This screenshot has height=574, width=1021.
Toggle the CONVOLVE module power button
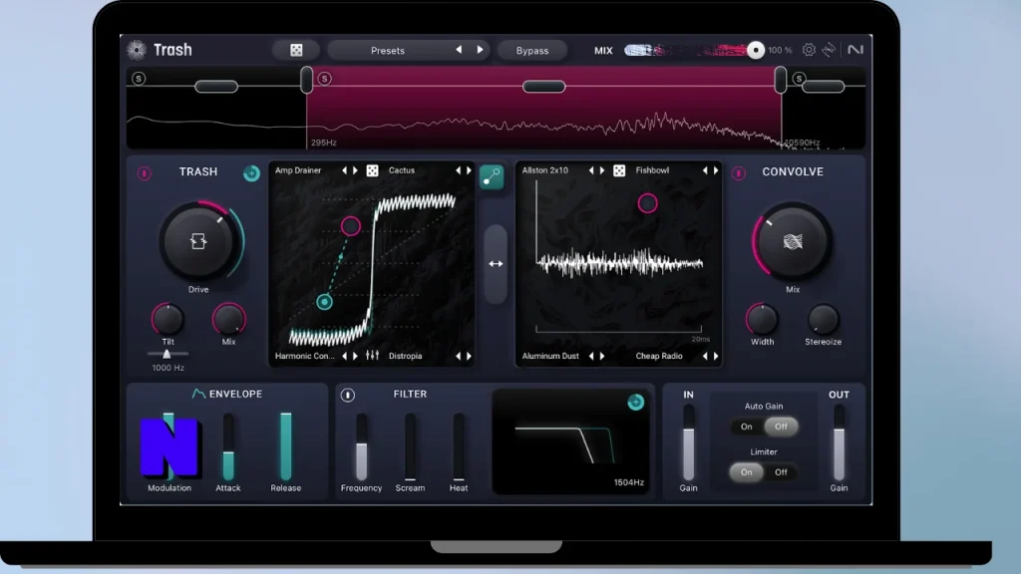[739, 173]
